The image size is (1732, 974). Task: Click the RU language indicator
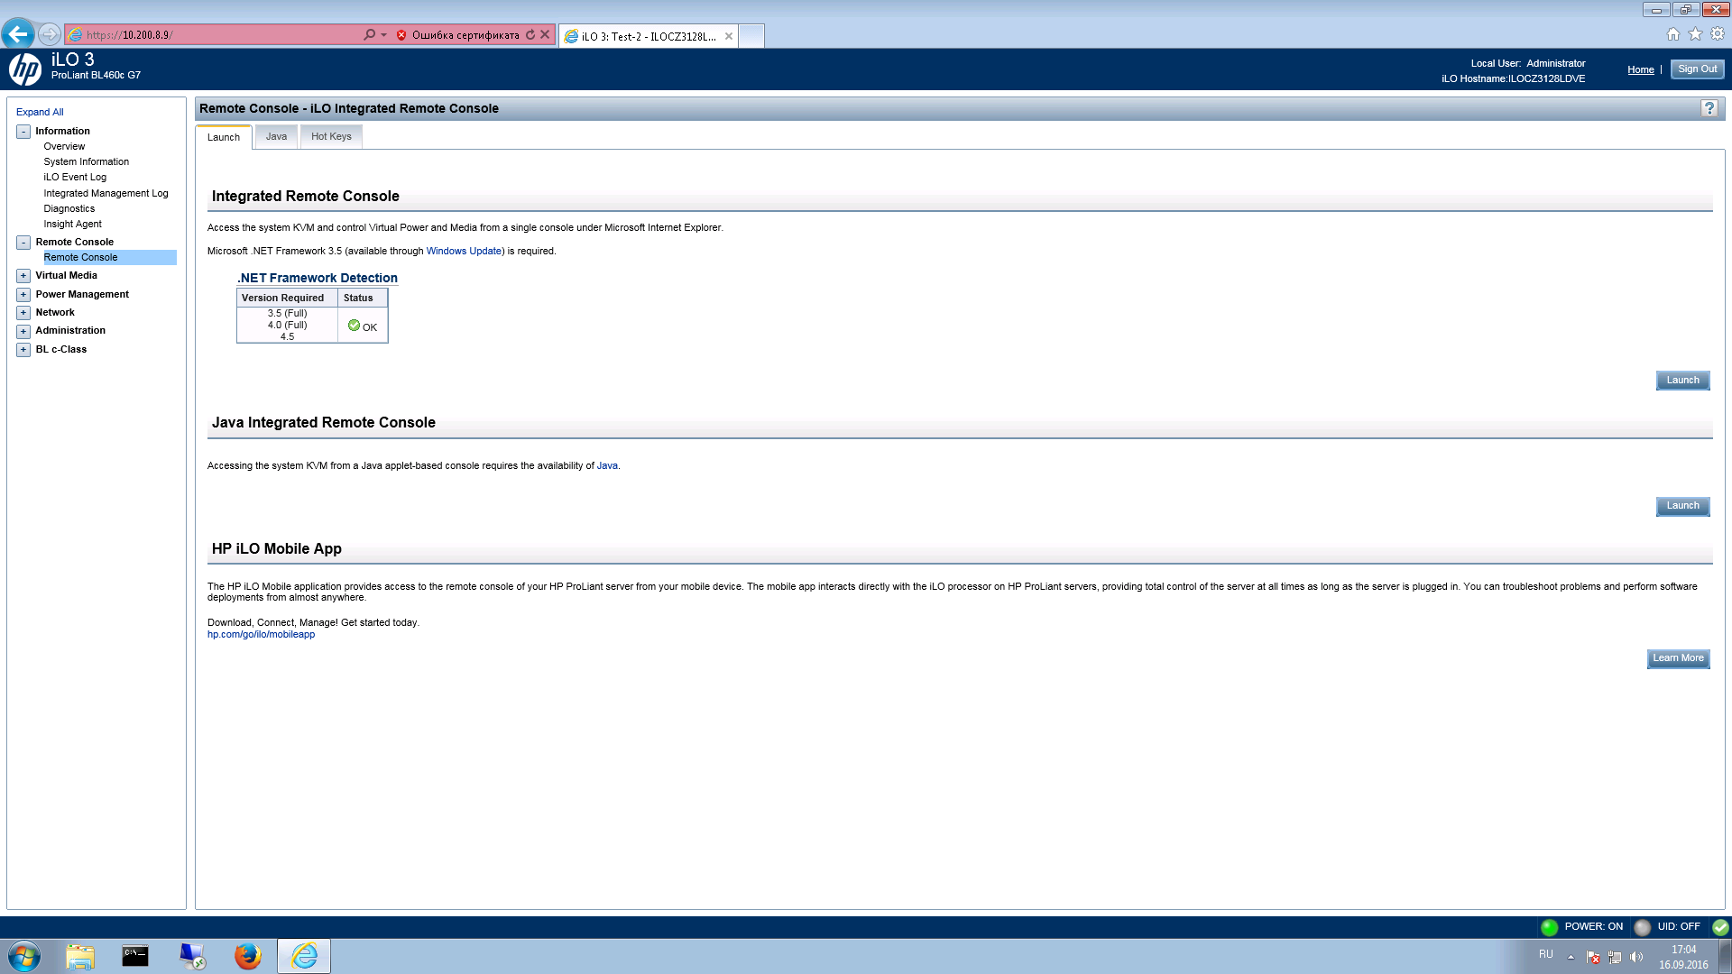[x=1545, y=954]
